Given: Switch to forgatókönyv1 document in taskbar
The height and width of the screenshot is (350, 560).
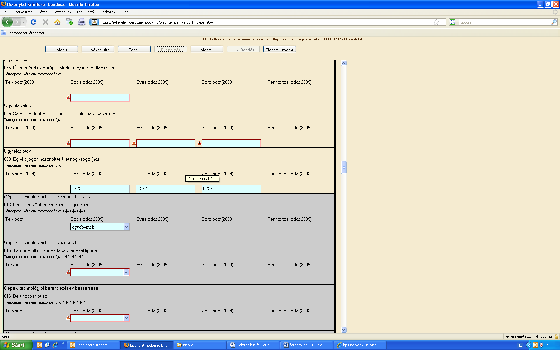Looking at the screenshot, I should pyautogui.click(x=306, y=345).
